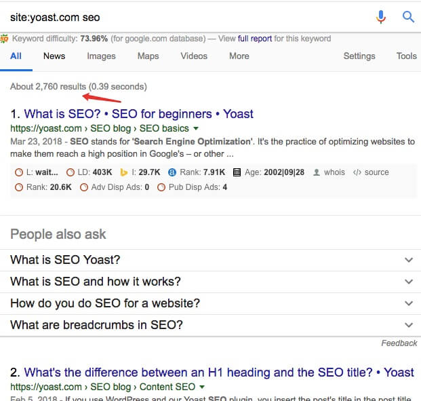Open the 'full report' keyword link

point(255,39)
